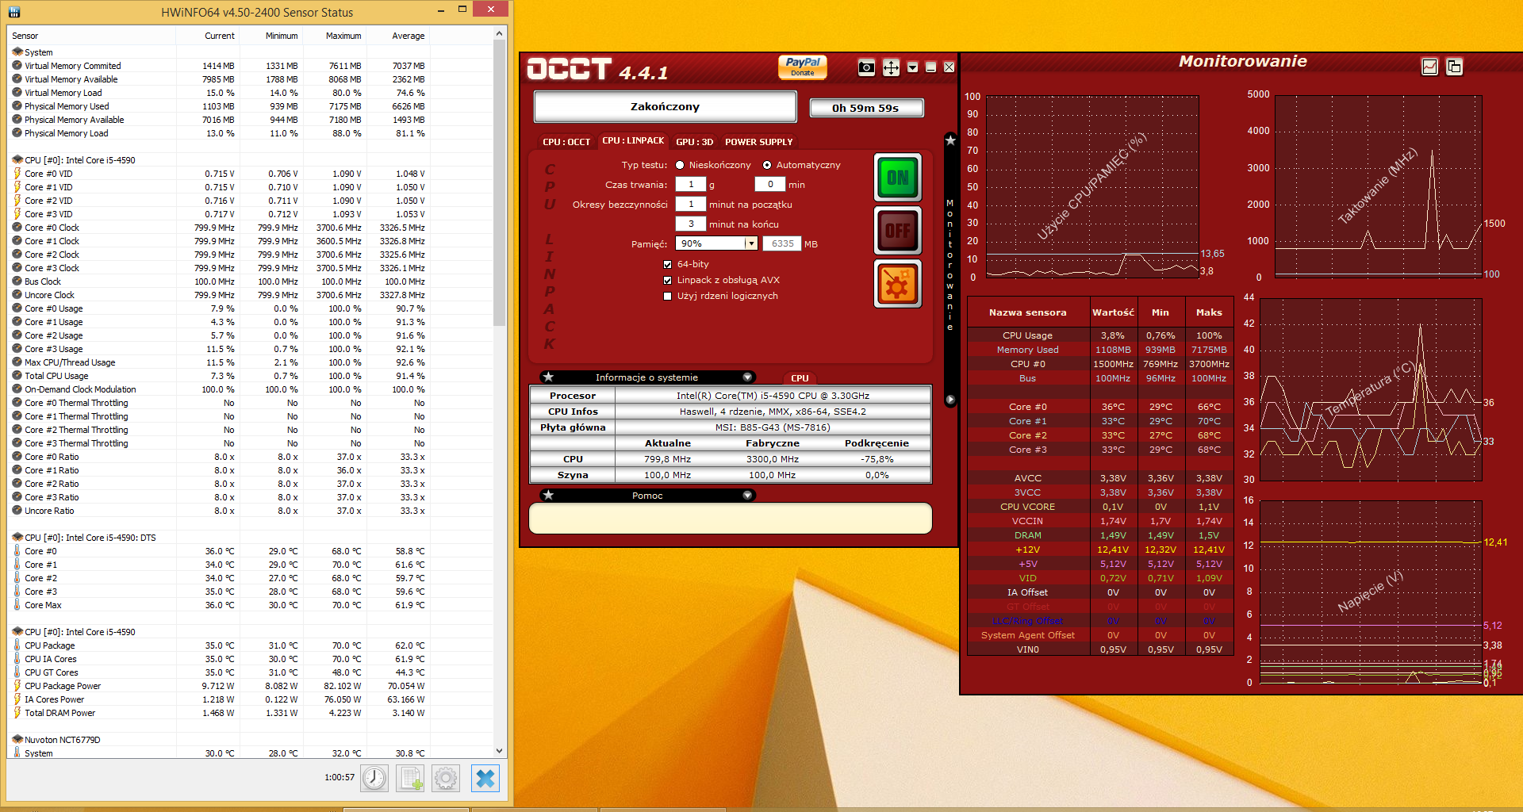Click the HWiNFO clock reset button
This screenshot has width=1523, height=812.
(374, 779)
